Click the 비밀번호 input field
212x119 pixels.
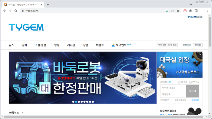pos(173,94)
